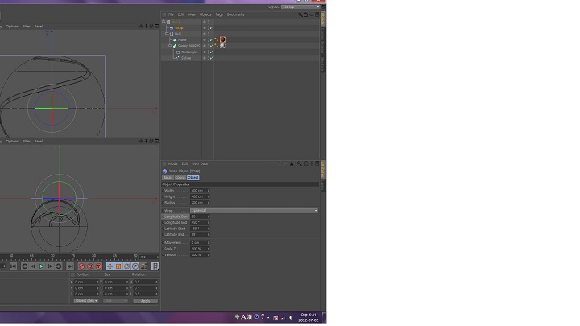Toggle Position keyframe recording icon
The width and height of the screenshot is (580, 326).
point(110,266)
